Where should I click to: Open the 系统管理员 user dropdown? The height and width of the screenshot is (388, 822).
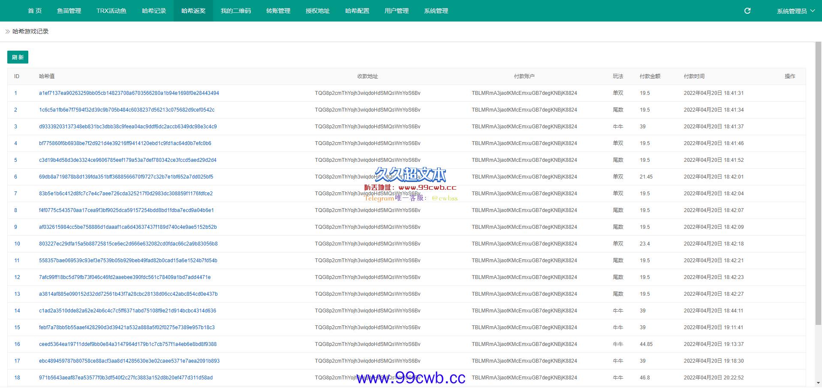coord(796,11)
